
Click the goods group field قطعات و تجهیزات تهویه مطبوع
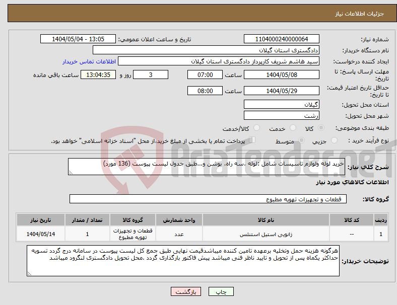click(208, 199)
